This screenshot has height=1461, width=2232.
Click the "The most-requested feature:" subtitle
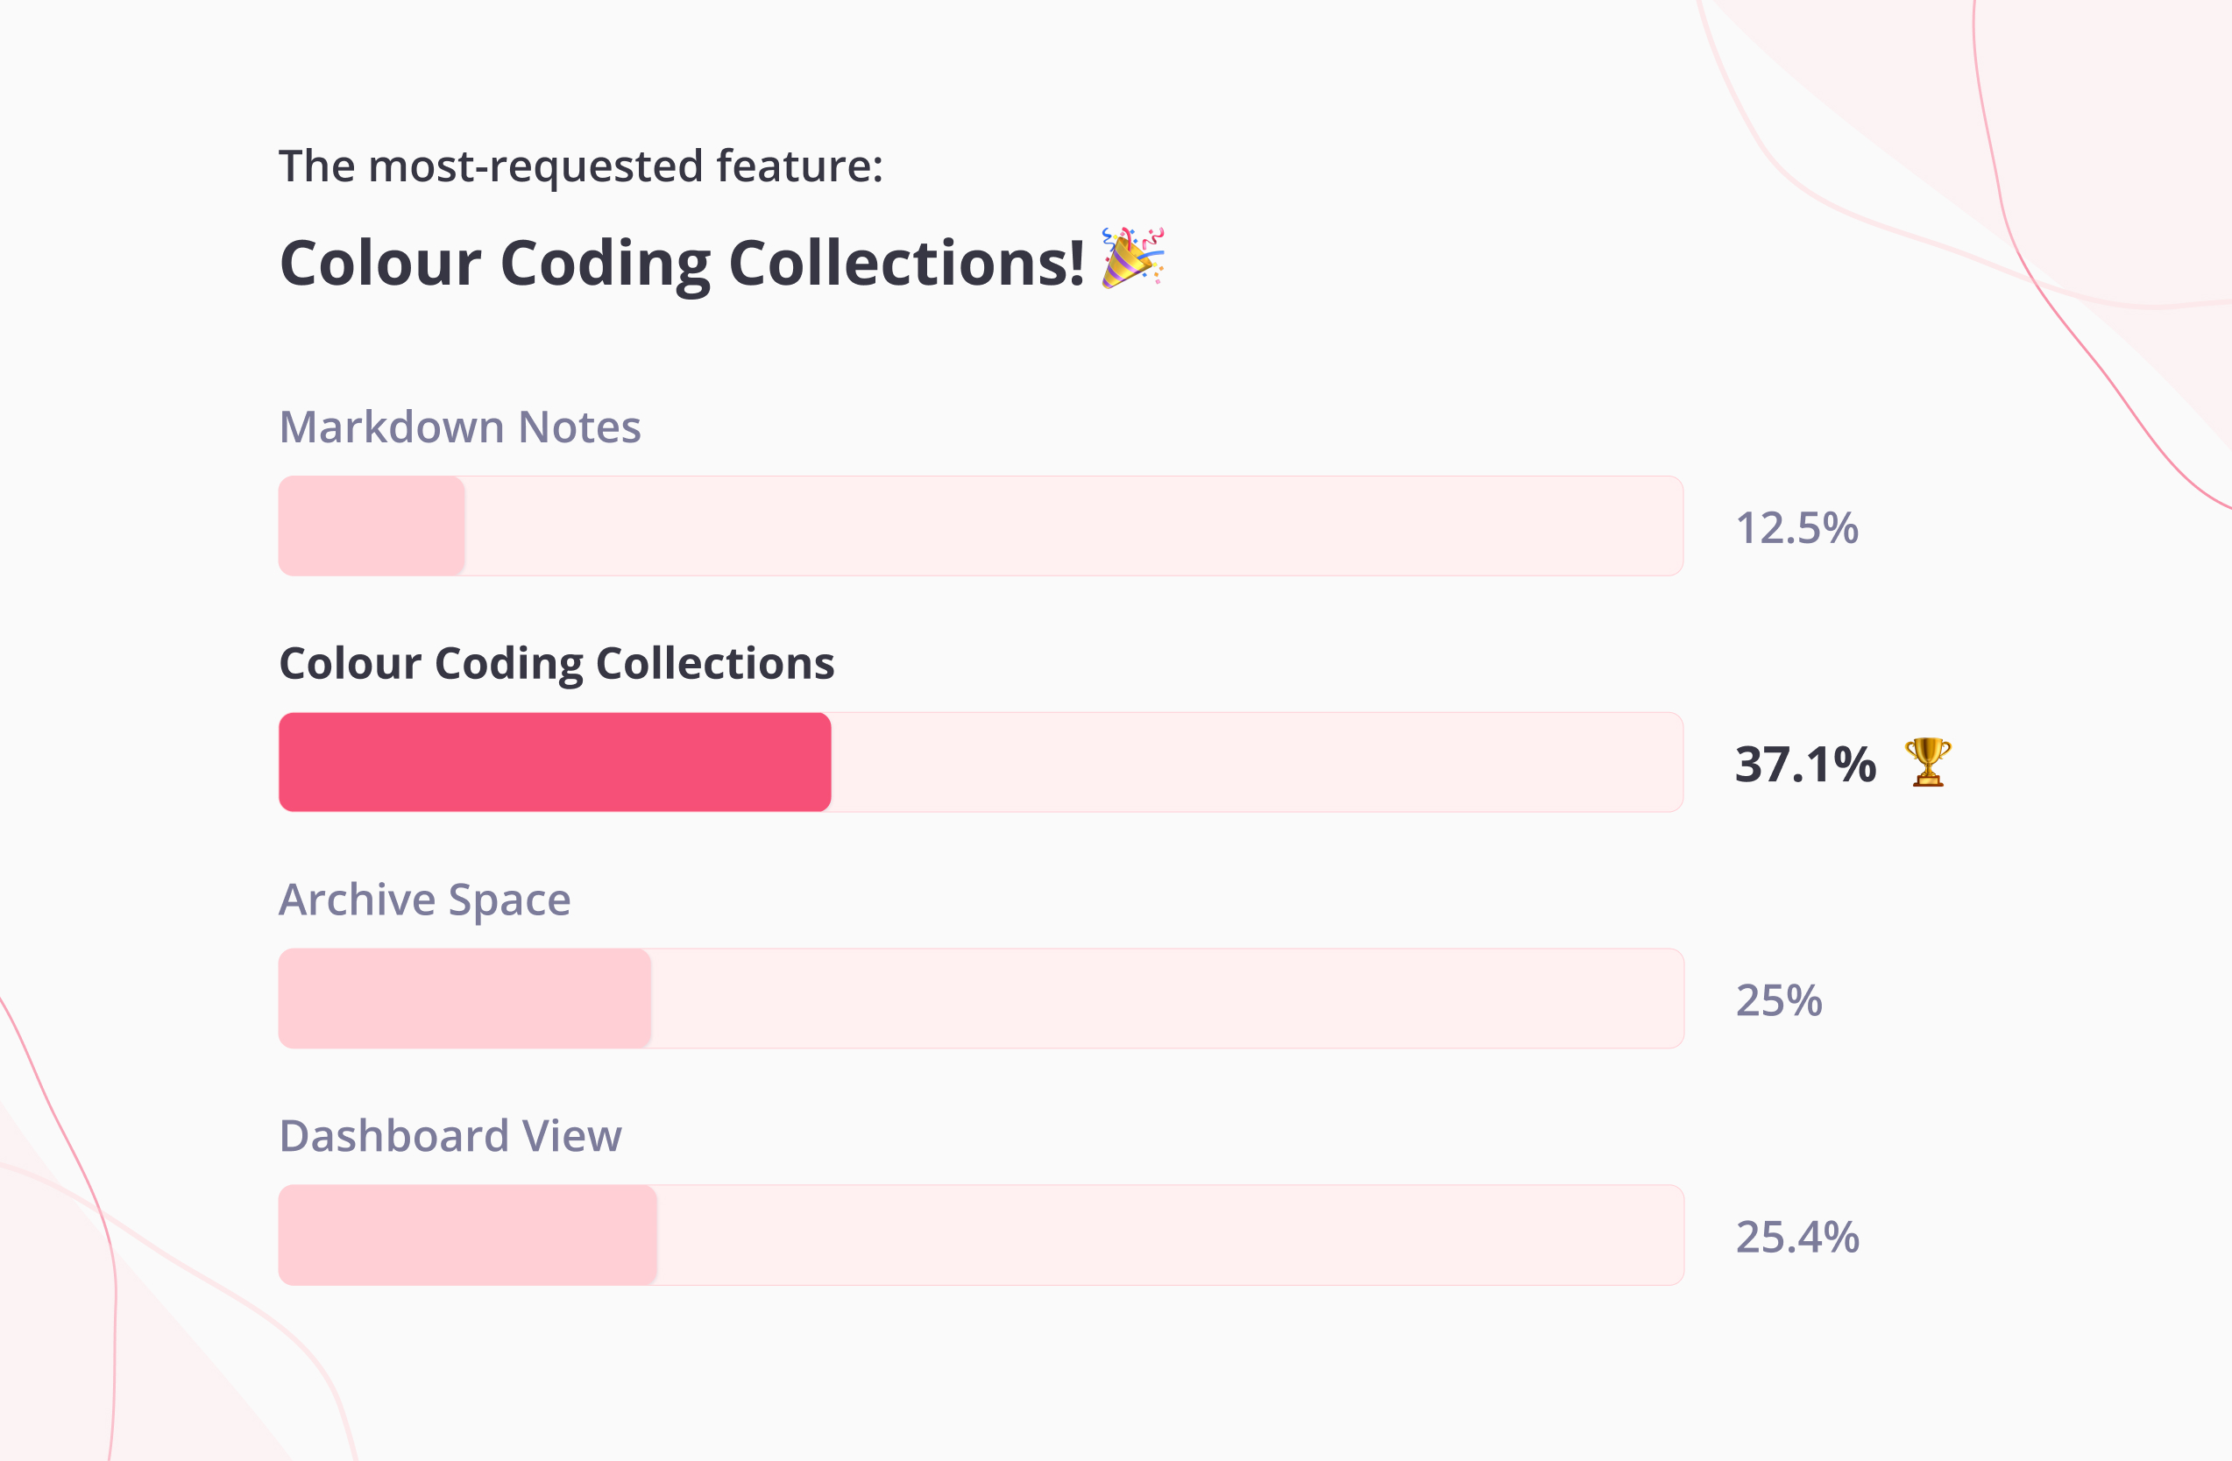(580, 166)
